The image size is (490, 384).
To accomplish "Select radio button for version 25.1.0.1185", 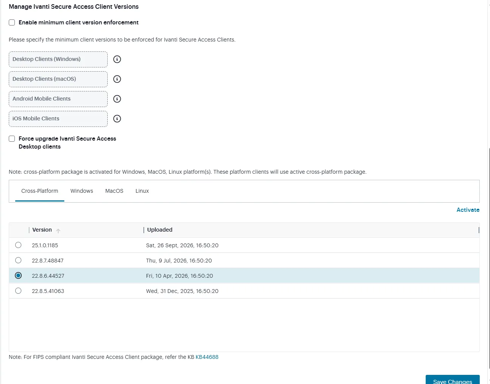I will tap(18, 245).
